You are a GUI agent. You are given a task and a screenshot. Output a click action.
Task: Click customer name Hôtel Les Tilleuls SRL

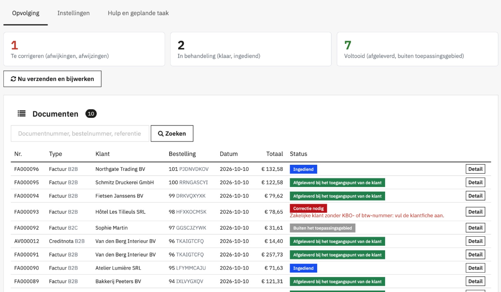coord(121,212)
